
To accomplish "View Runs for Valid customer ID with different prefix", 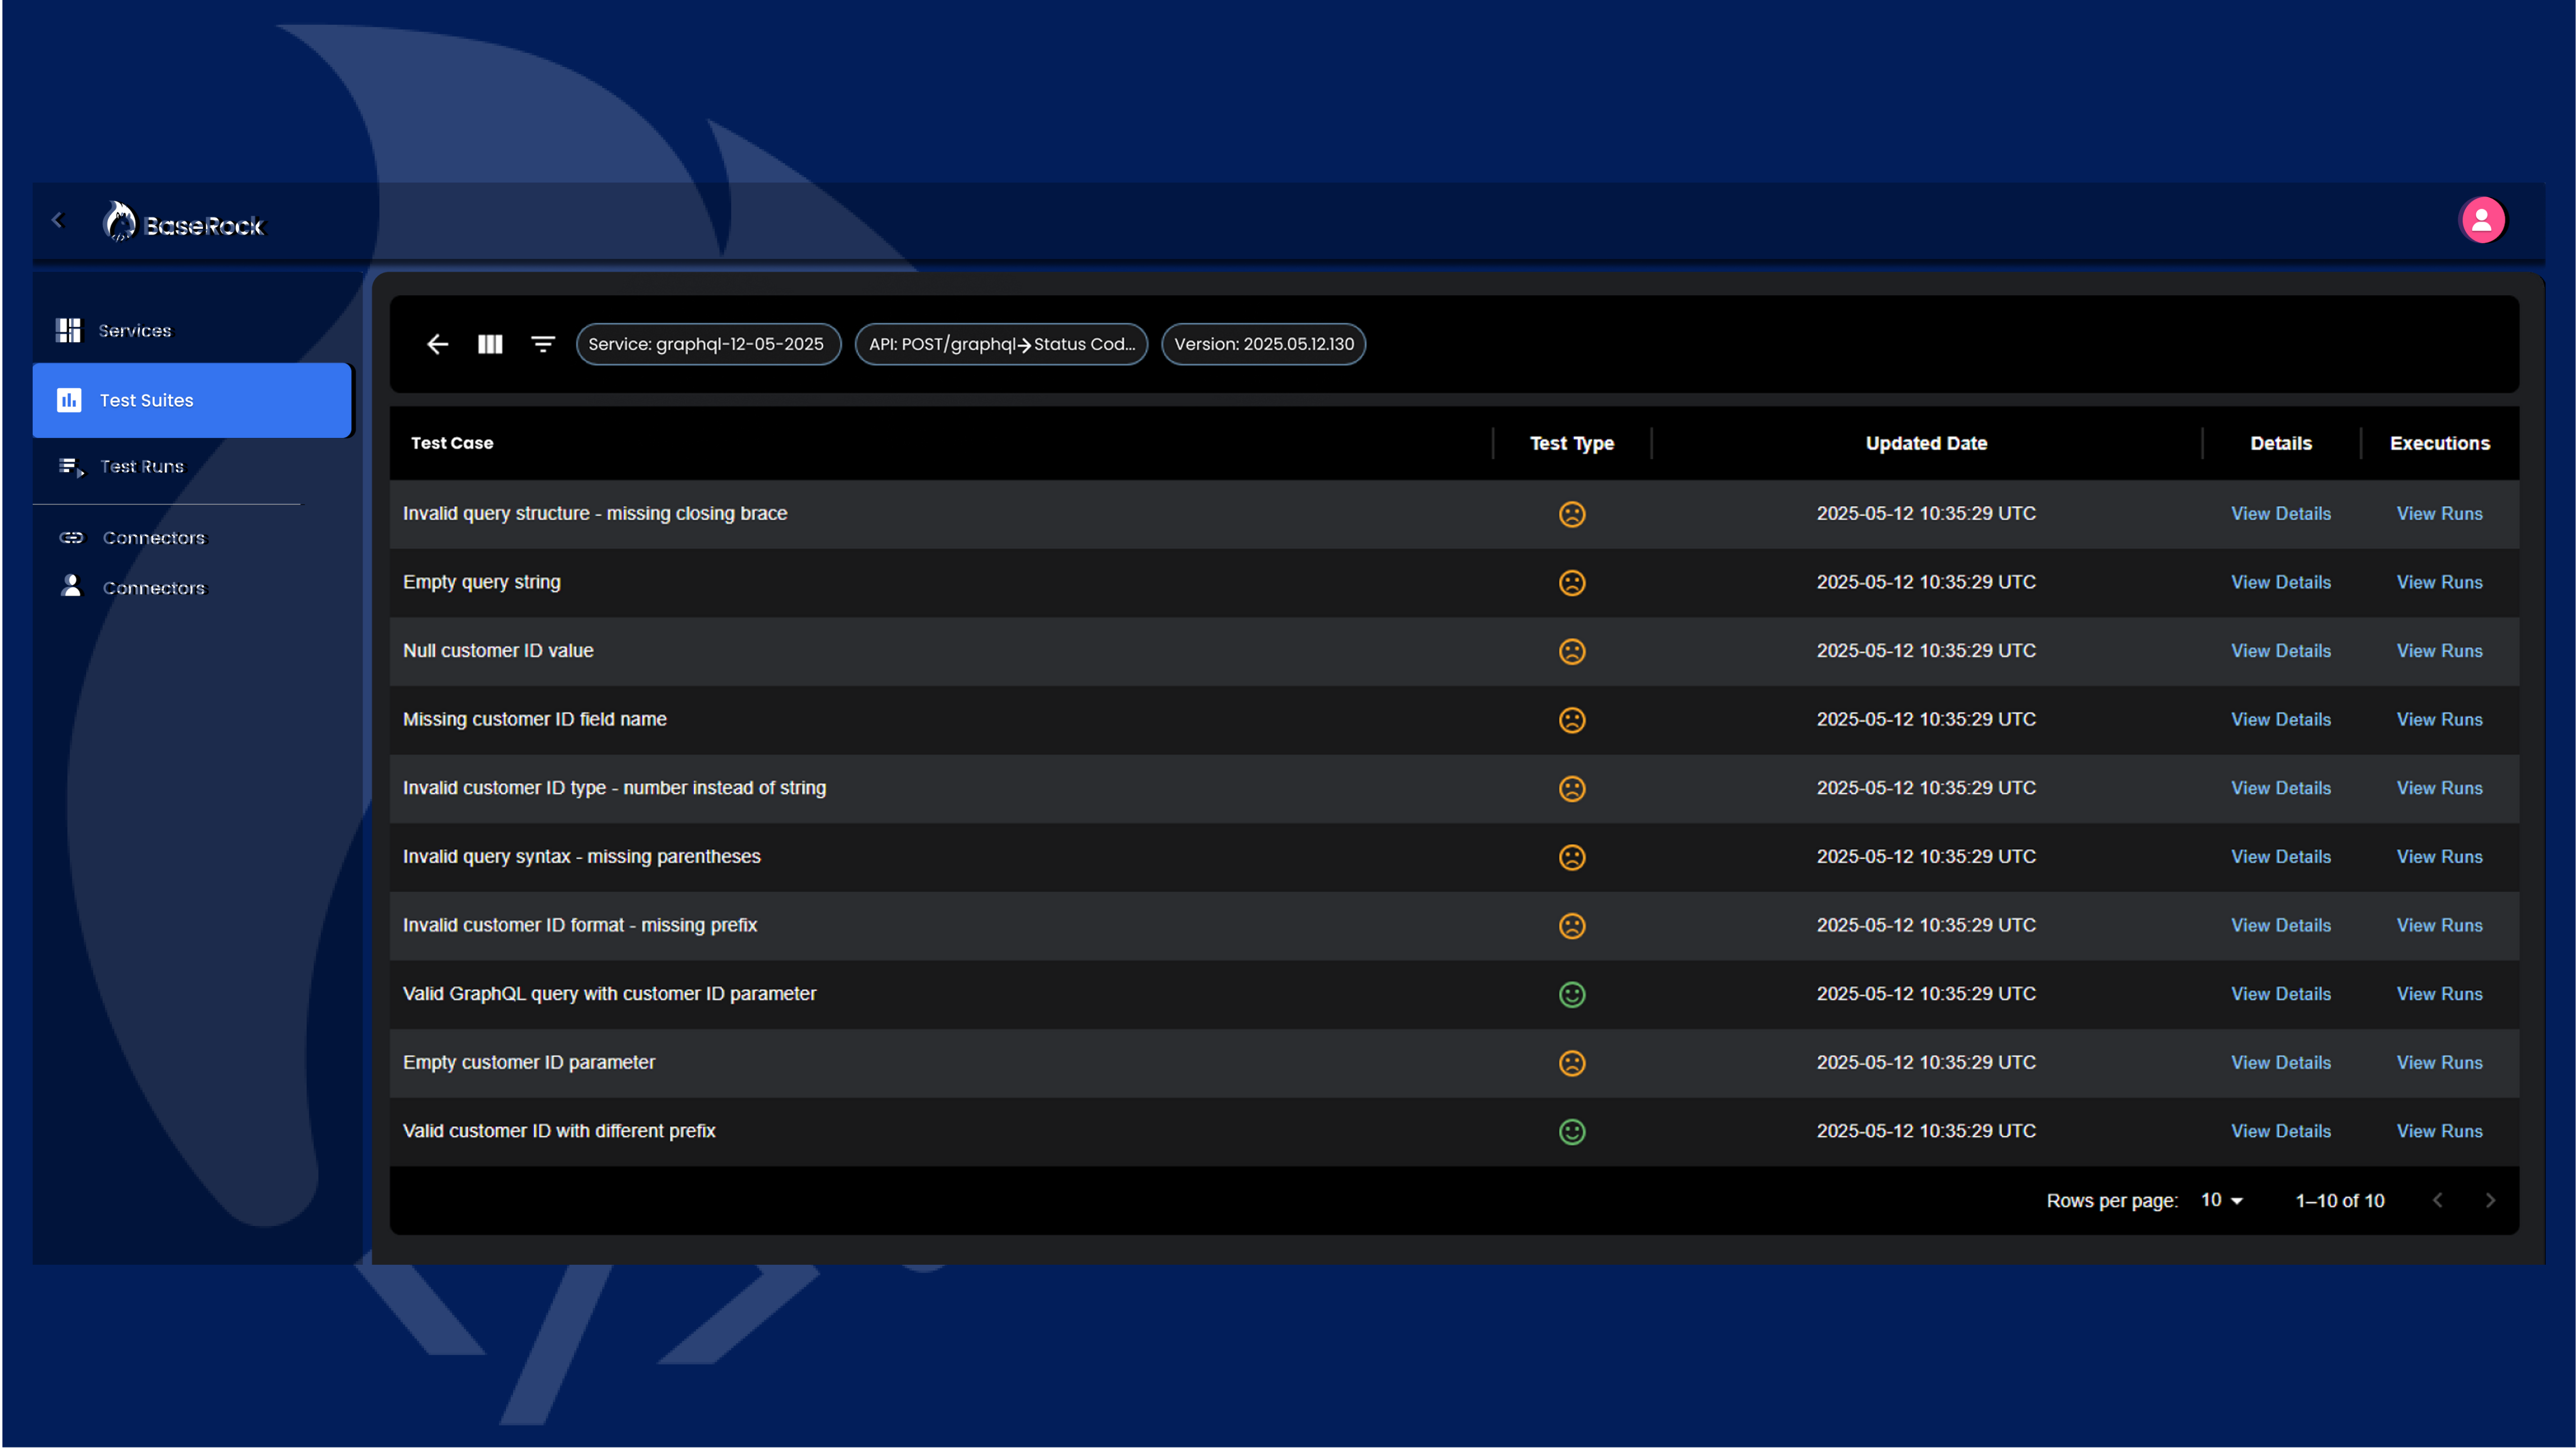I will tap(2439, 1131).
